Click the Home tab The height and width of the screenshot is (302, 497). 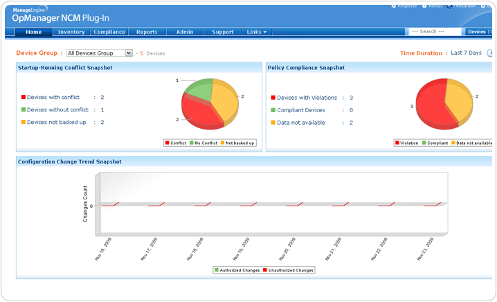(34, 32)
